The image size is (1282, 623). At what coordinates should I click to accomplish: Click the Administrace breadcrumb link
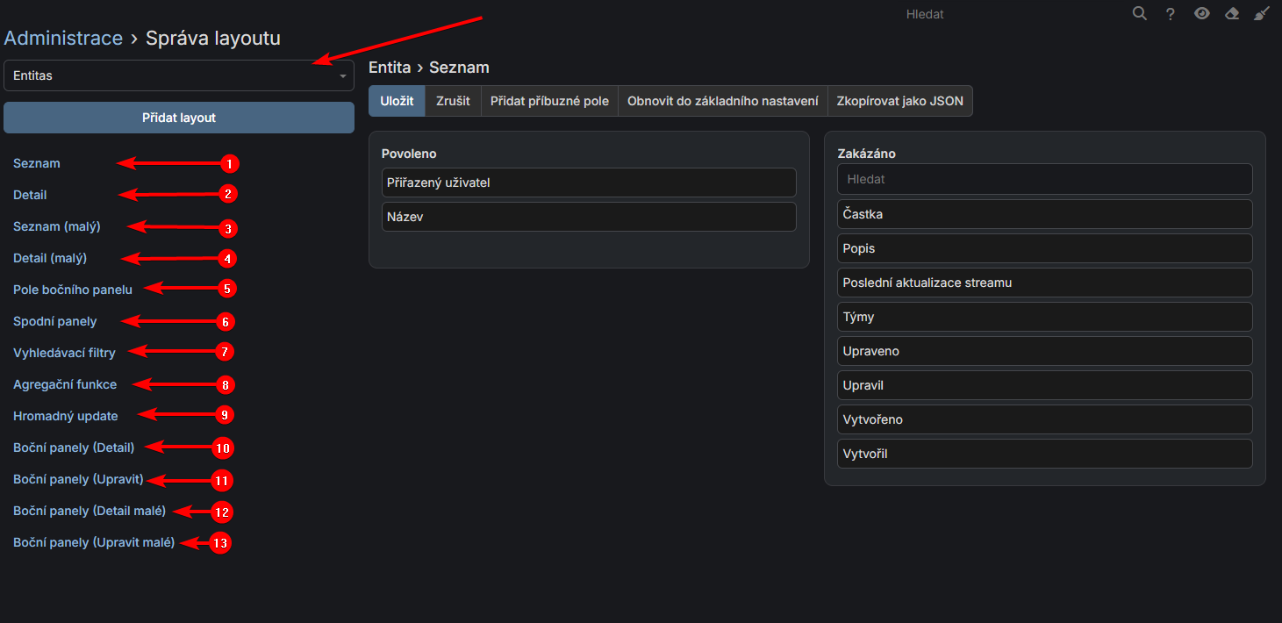coord(63,39)
